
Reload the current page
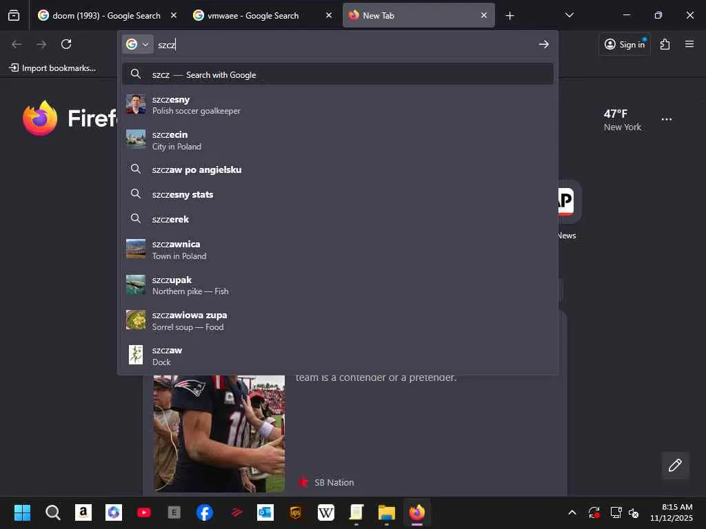(x=66, y=44)
